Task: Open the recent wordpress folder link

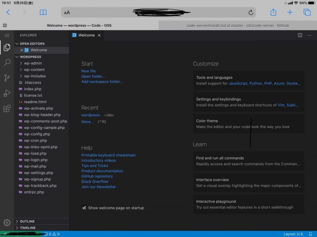Action: pos(90,115)
